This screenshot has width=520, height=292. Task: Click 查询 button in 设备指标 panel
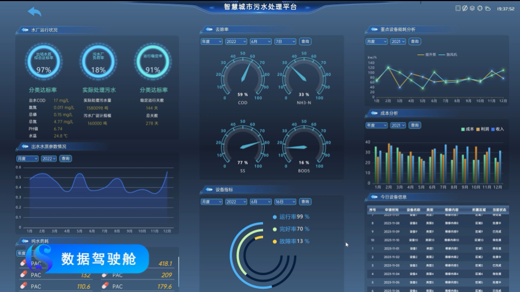(x=305, y=202)
